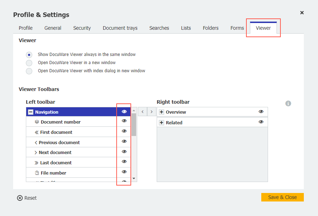Click the Previous document chevron icon

click(36, 143)
